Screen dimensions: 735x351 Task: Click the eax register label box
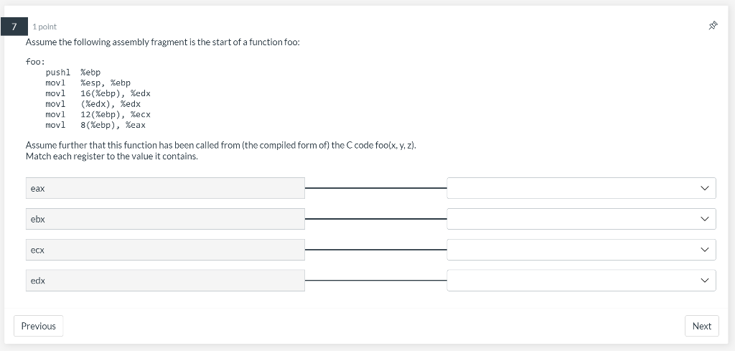tap(165, 188)
